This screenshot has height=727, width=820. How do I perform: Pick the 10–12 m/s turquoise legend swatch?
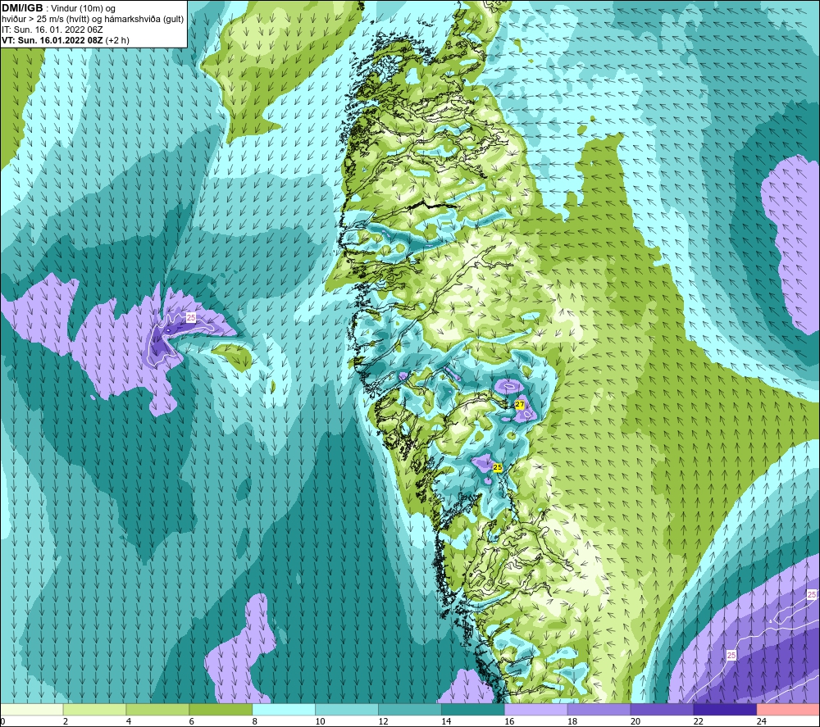(x=347, y=709)
